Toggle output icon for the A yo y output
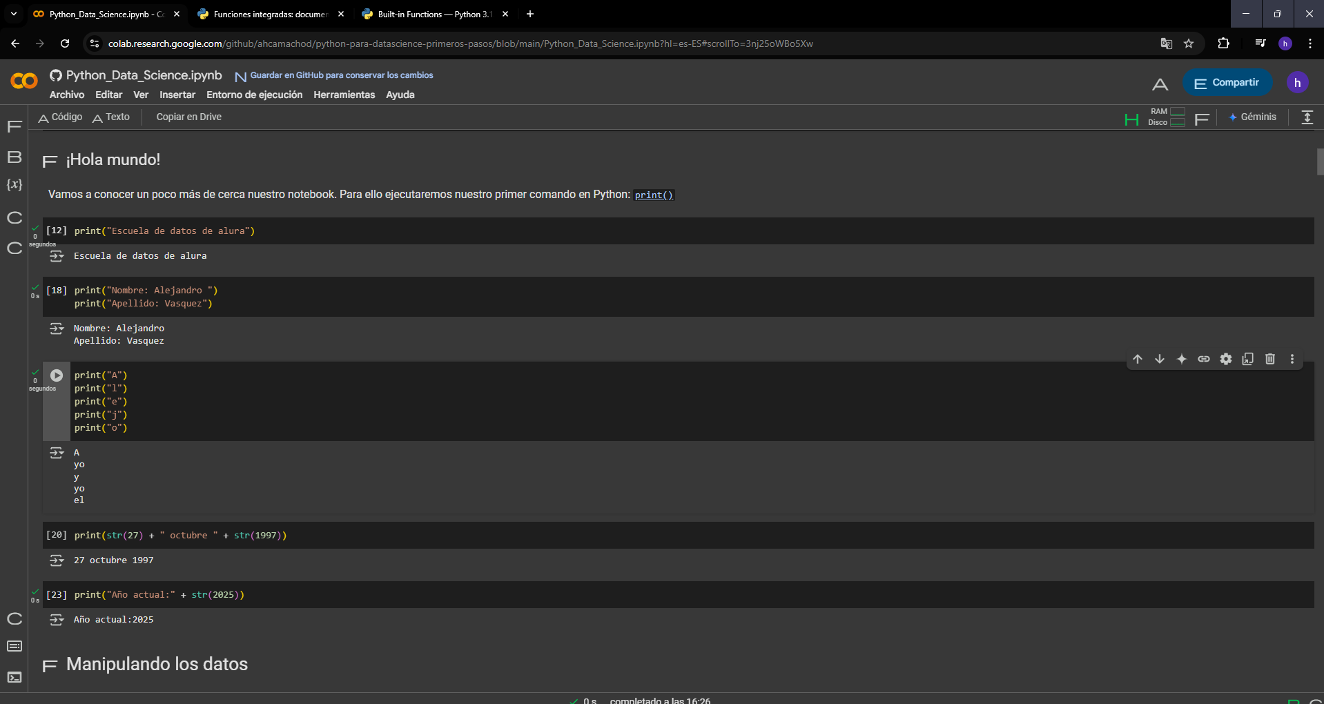Viewport: 1324px width, 704px height. point(57,453)
